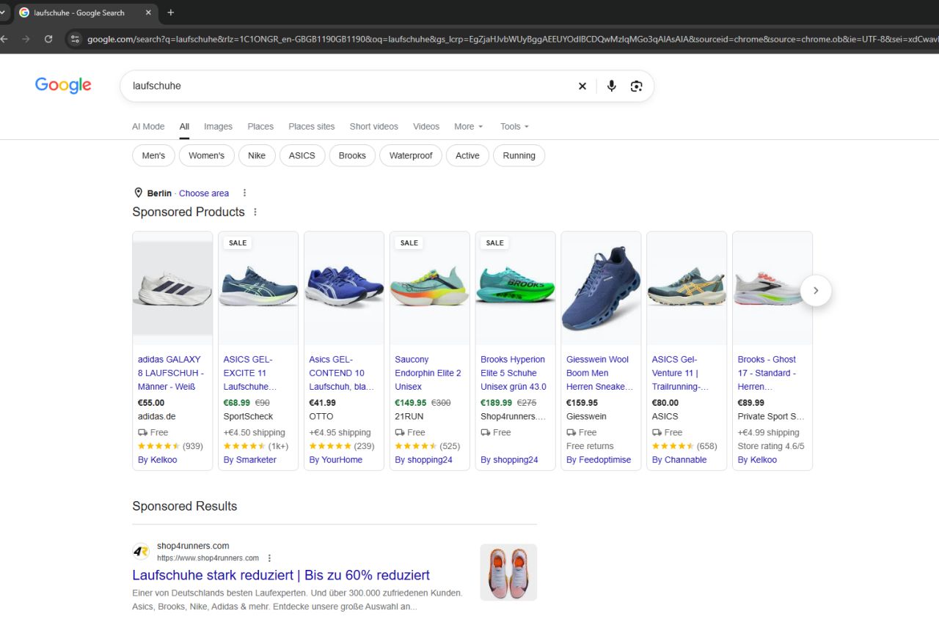Image resolution: width=939 pixels, height=630 pixels.
Task: Apply the Active filter chip
Action: (x=467, y=155)
